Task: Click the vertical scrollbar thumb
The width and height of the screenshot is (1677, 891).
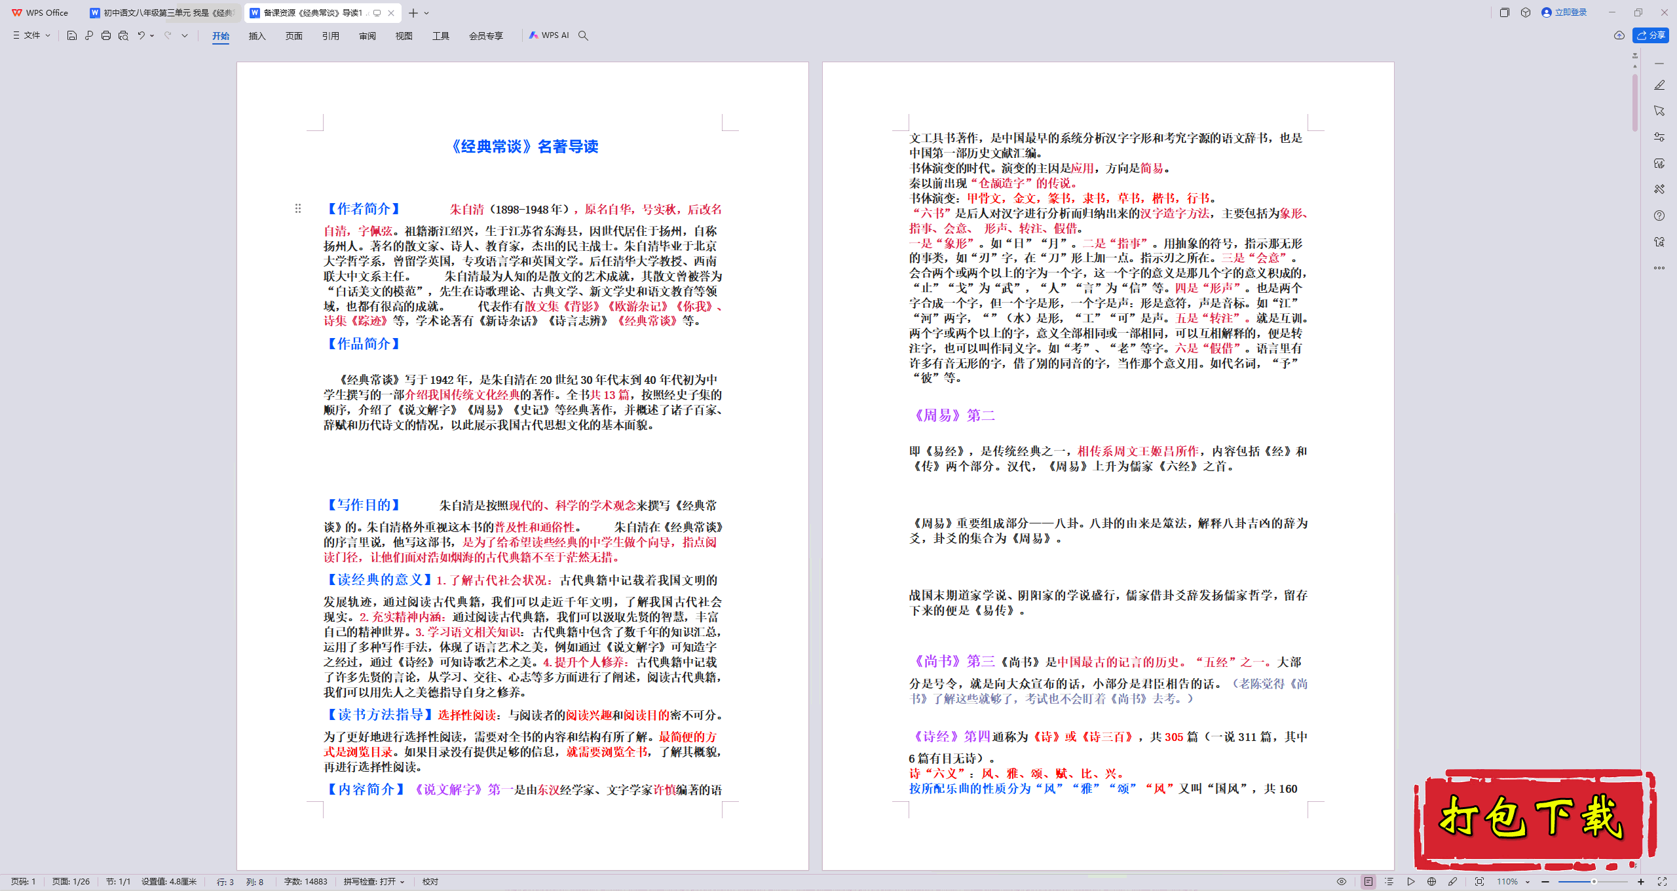Action: [1635, 103]
